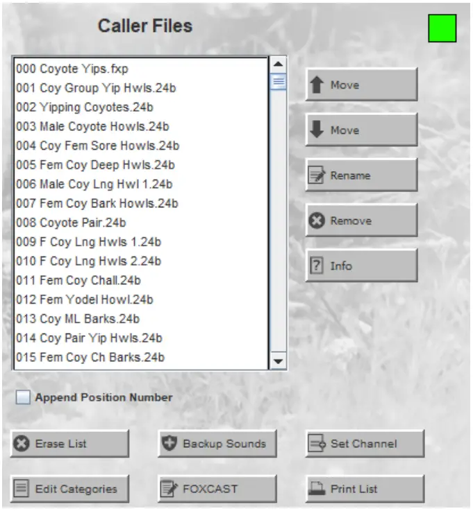473x511 pixels.
Task: Click the list page icon on Edit Categories
Action: 22,489
